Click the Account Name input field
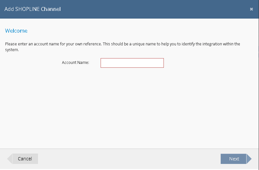 [x=132, y=63]
